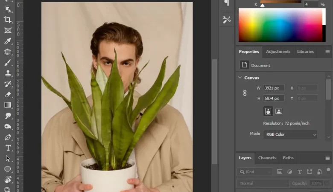The image size is (333, 192).
Task: Open the crossed tools panel icon
Action: point(227,20)
